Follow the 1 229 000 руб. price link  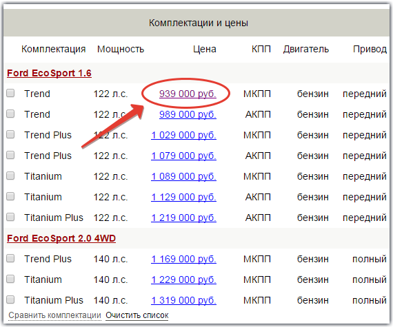click(x=183, y=279)
